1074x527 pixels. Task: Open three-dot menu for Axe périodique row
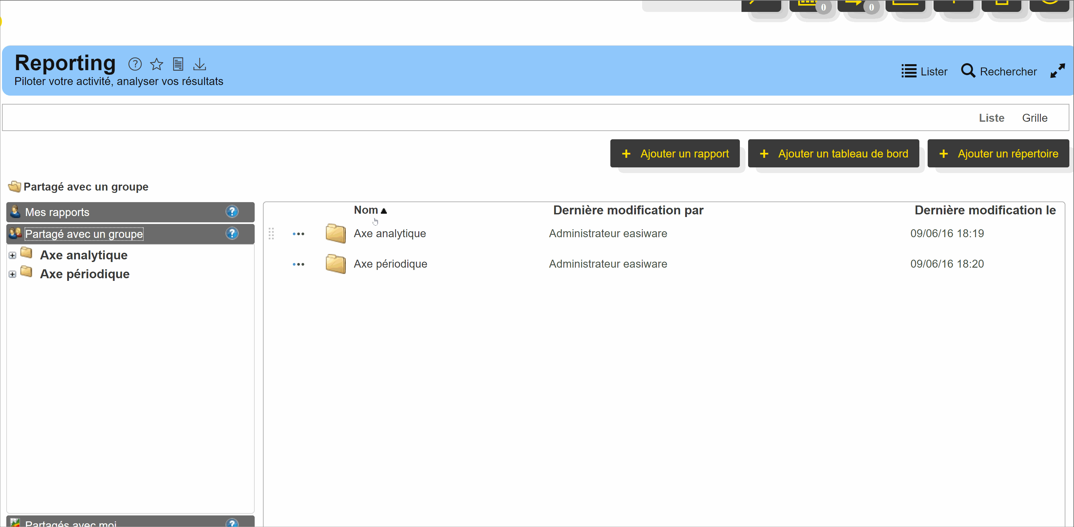click(298, 265)
